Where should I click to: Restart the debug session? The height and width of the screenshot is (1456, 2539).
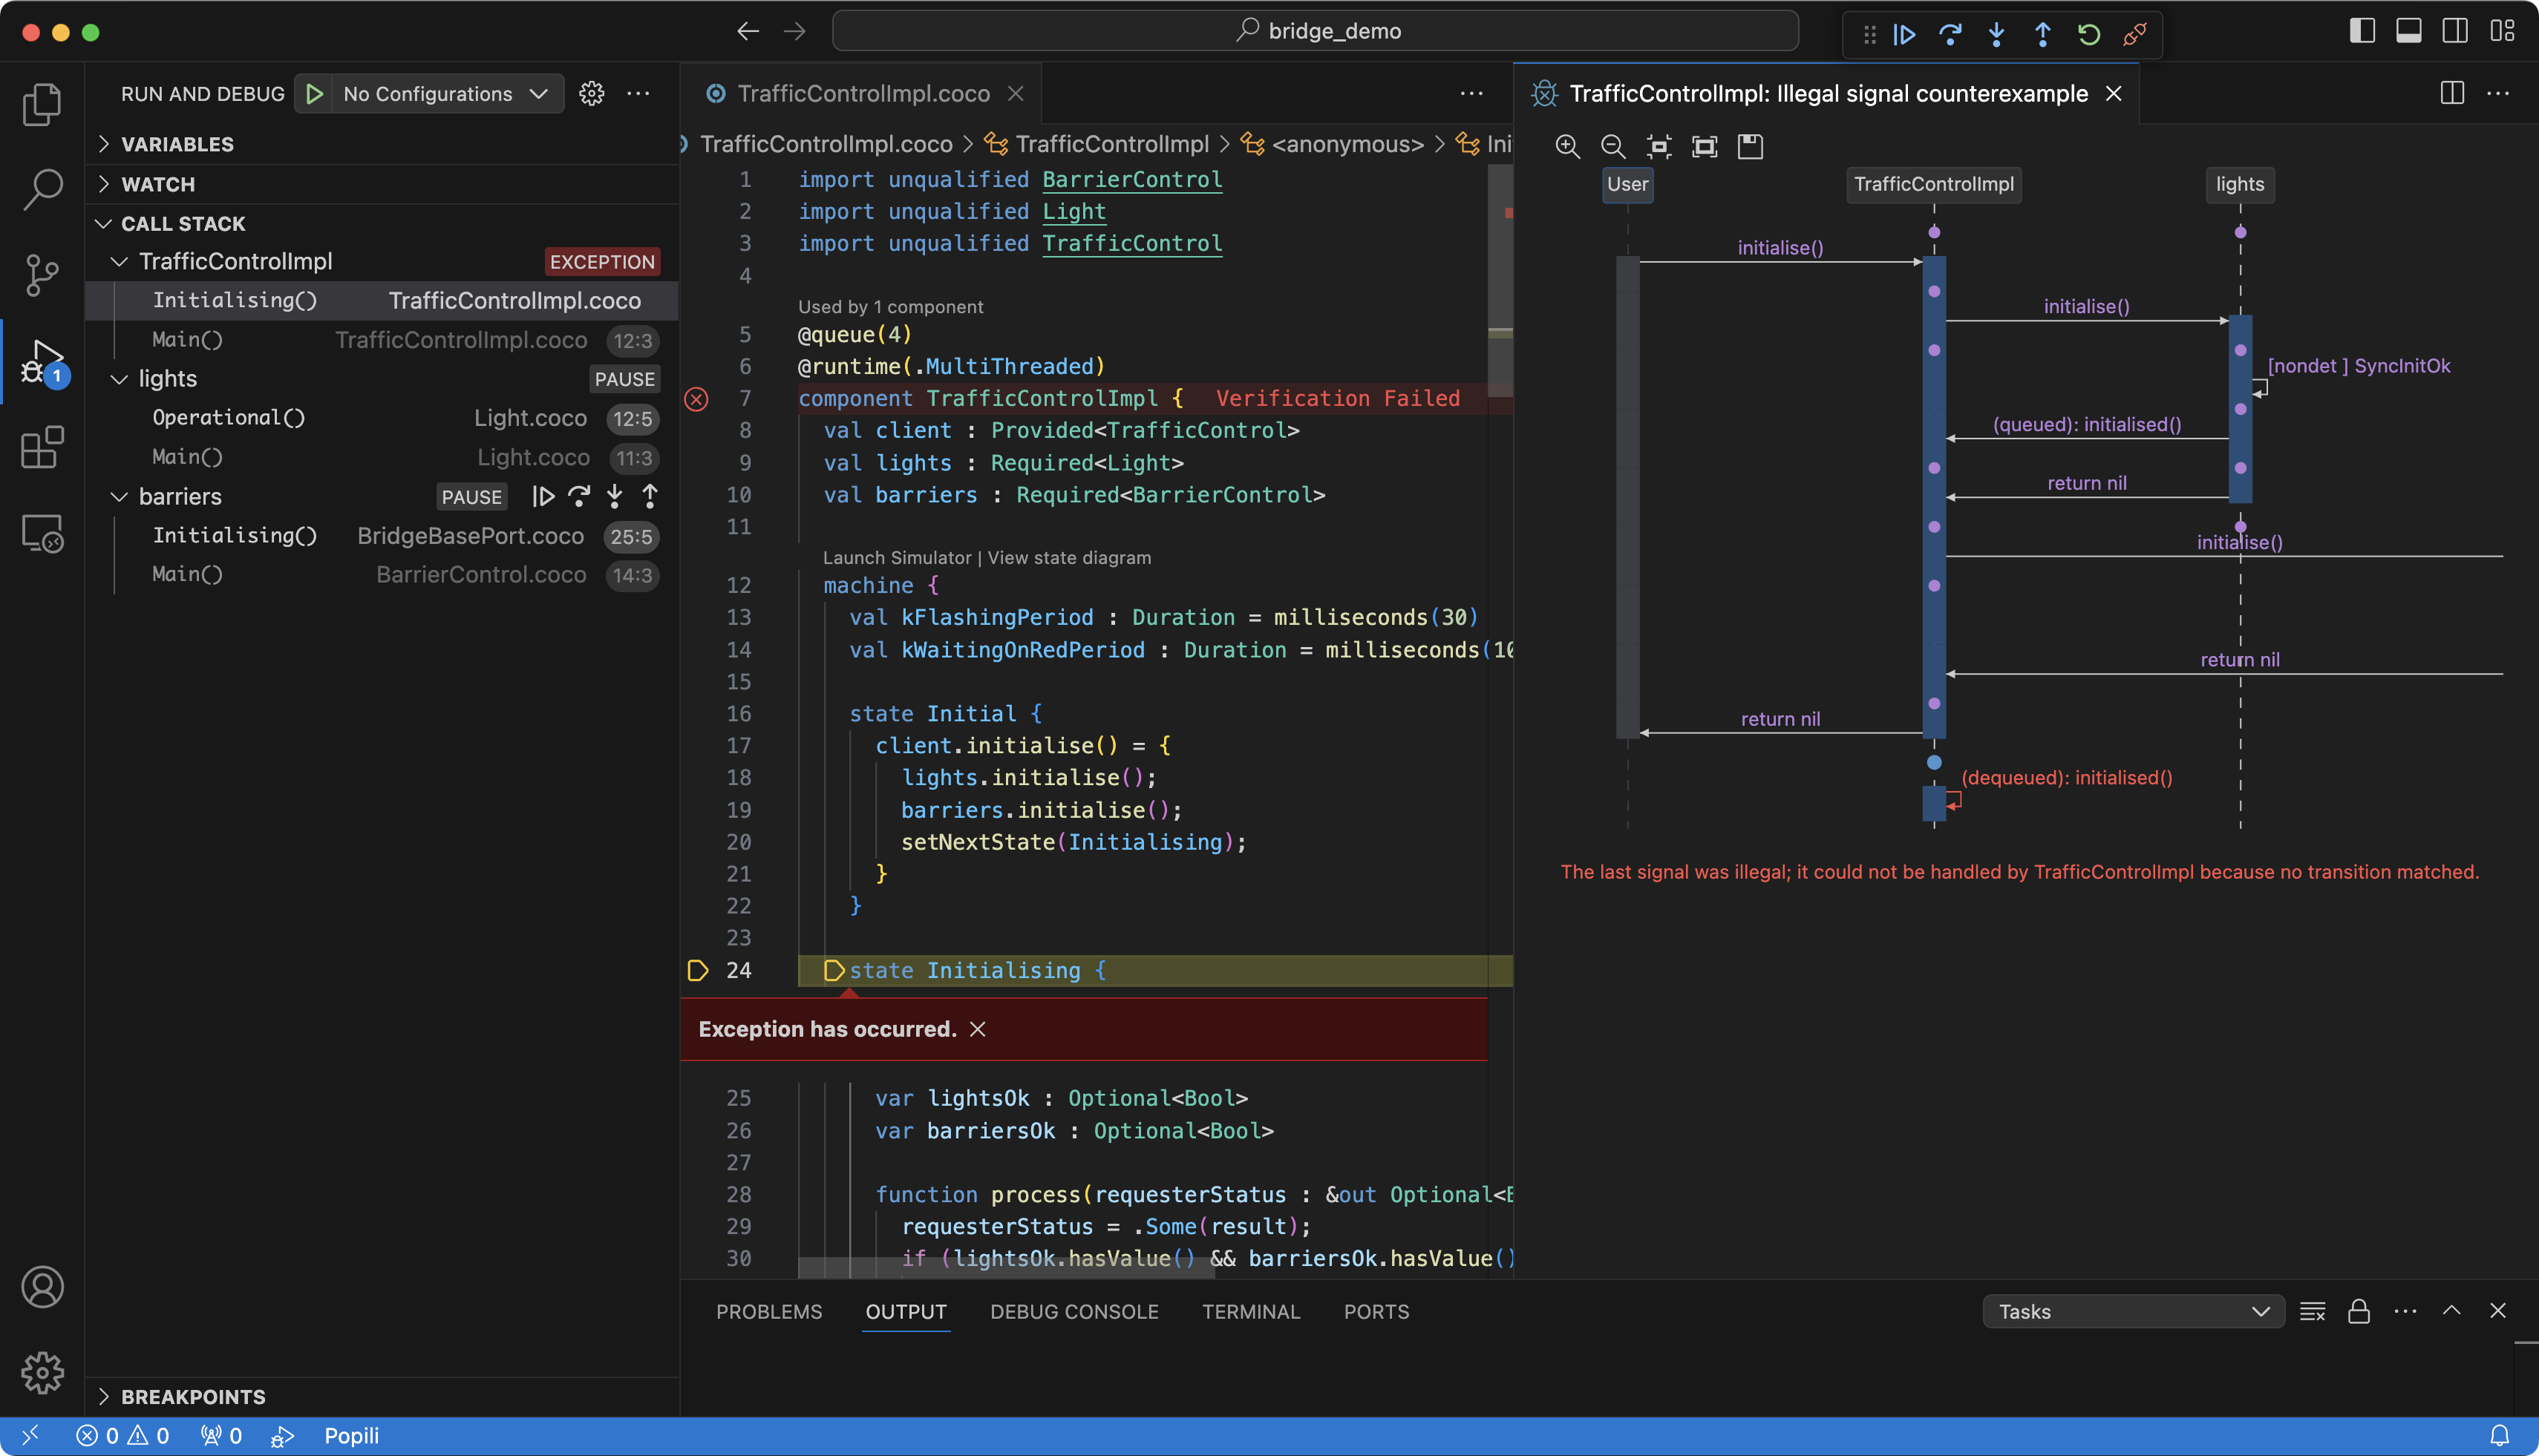pos(2089,34)
